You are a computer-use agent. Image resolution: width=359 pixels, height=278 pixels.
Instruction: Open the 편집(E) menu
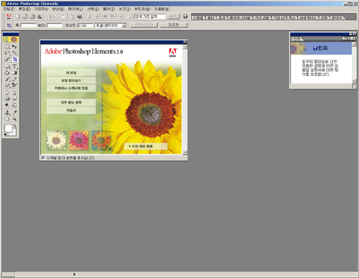point(25,9)
